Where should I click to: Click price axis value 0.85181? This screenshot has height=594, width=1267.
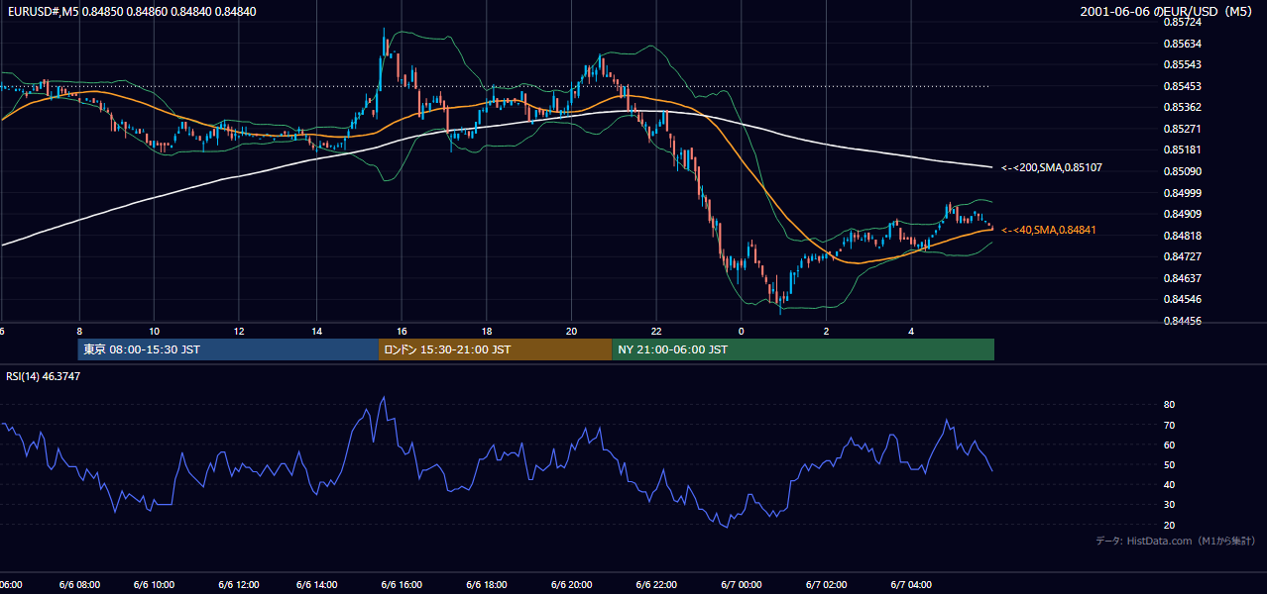pyautogui.click(x=1182, y=150)
